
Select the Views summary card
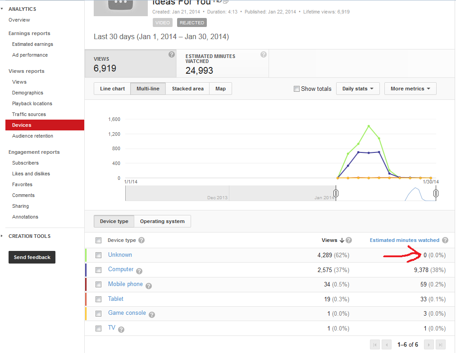131,63
